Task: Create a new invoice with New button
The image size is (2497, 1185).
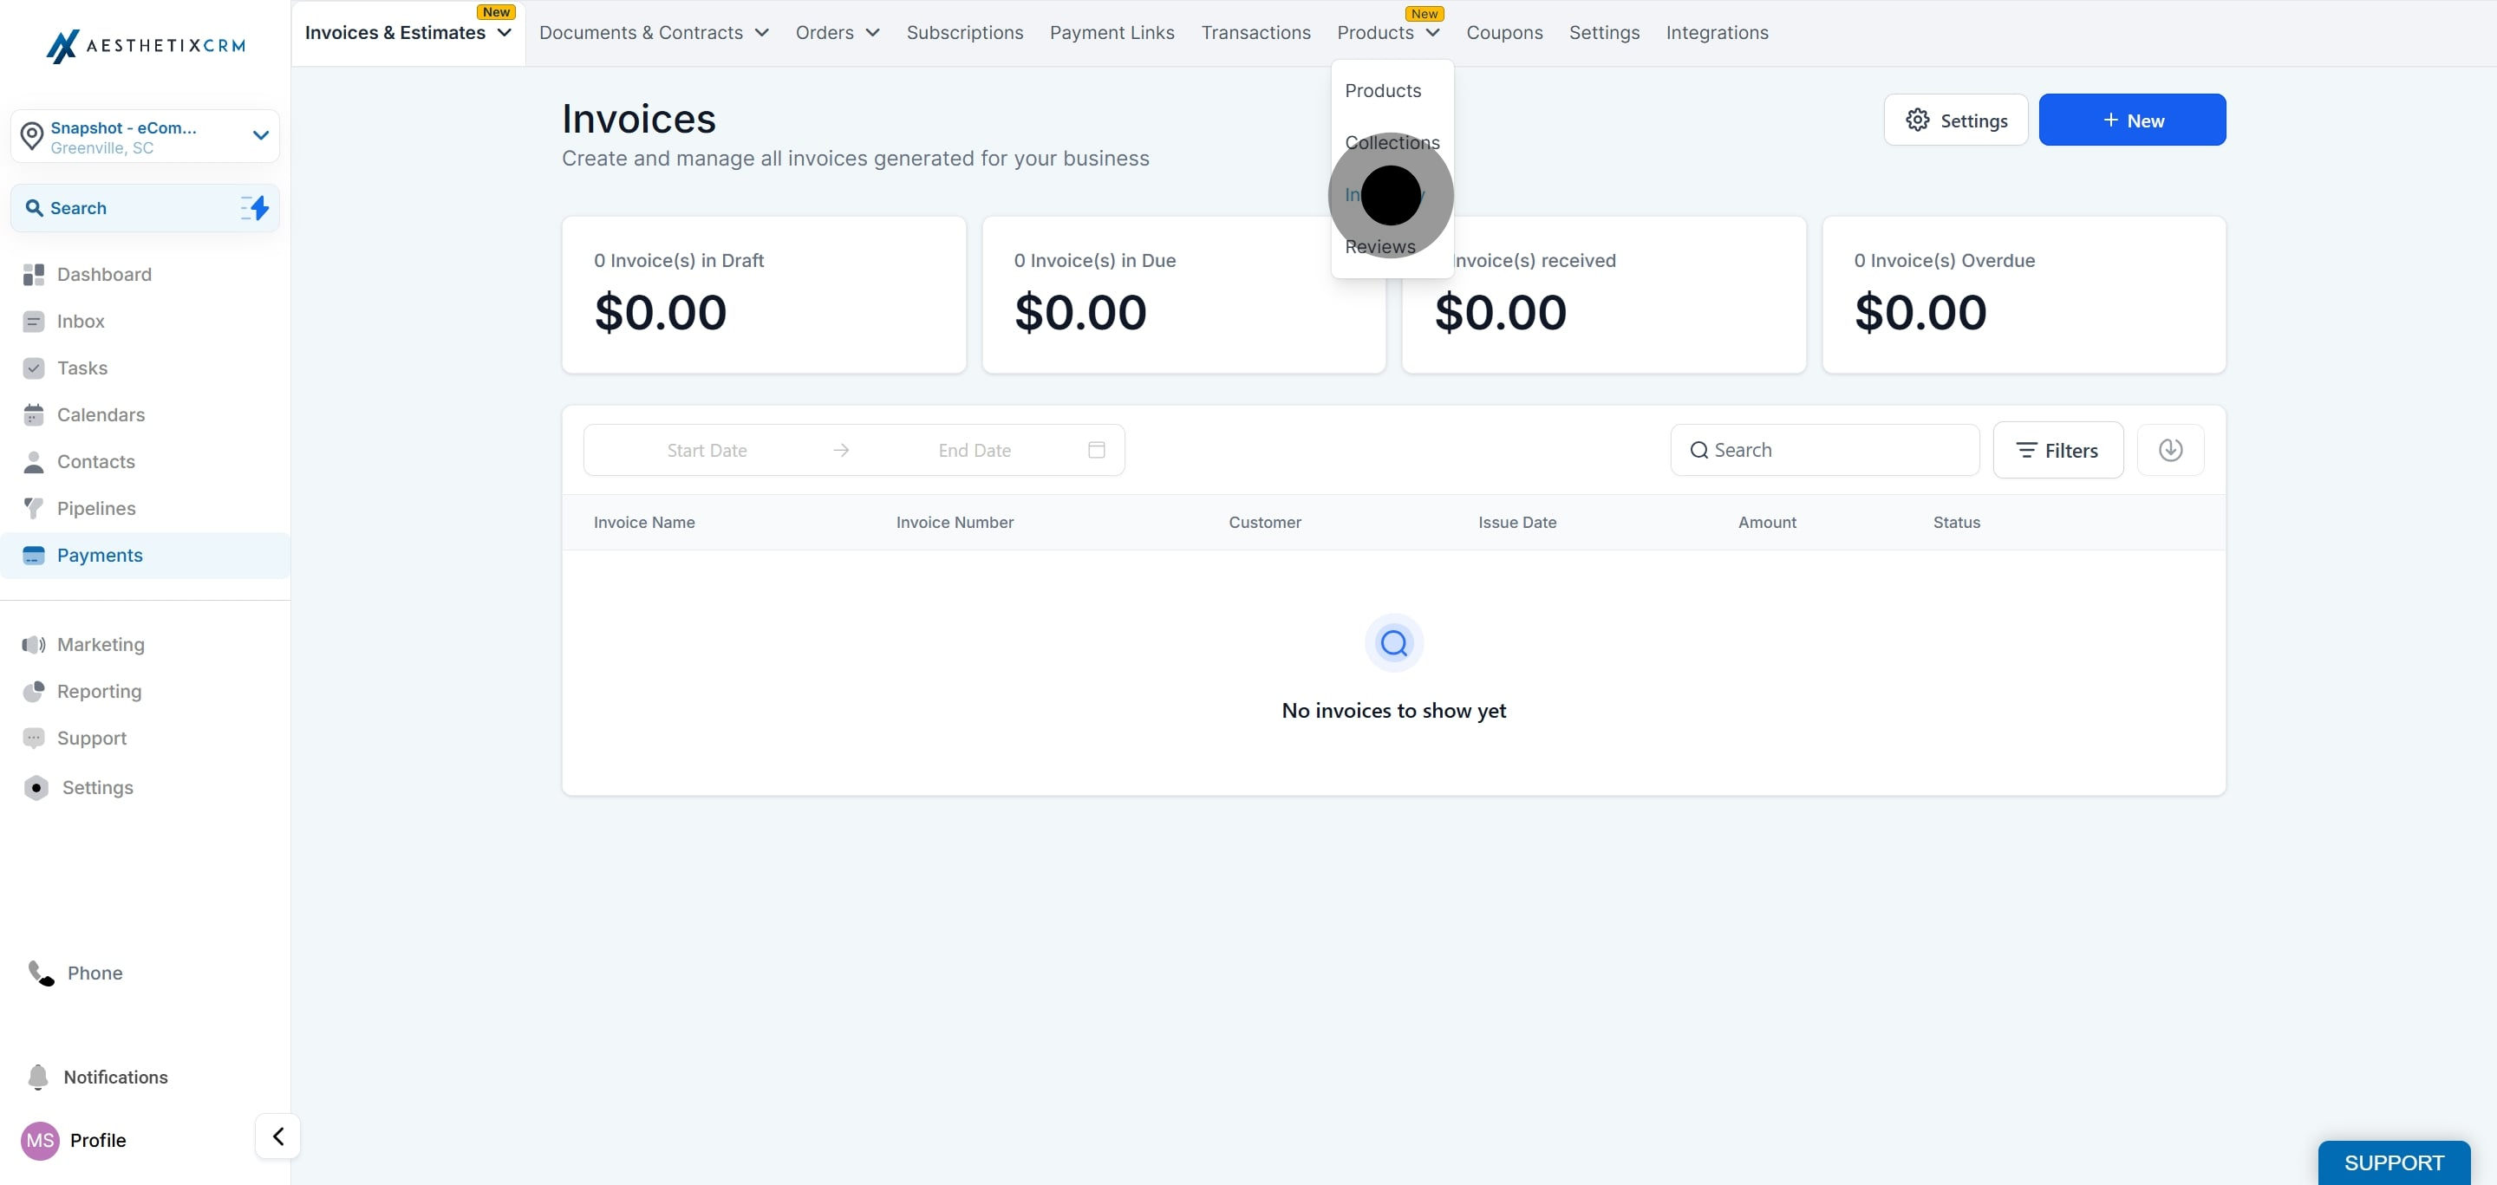Action: [x=2132, y=120]
